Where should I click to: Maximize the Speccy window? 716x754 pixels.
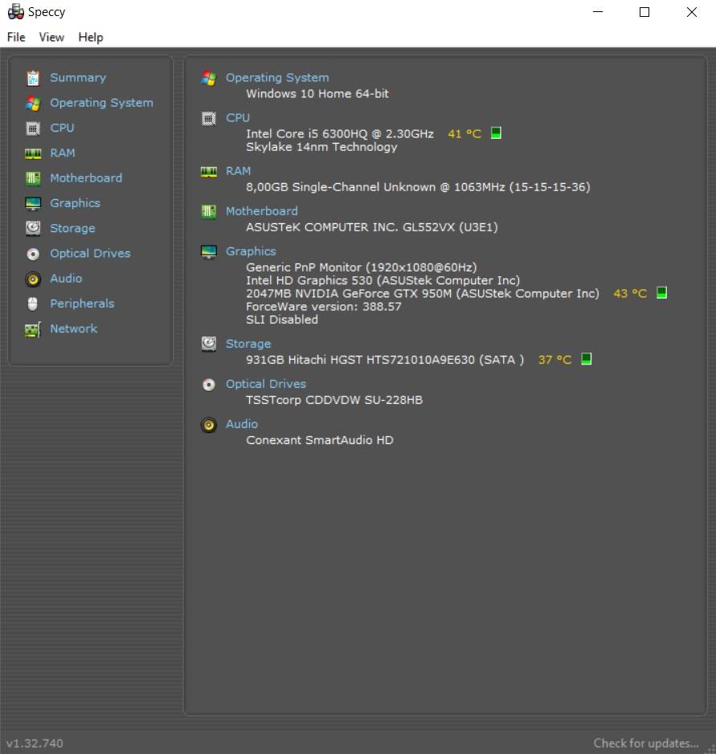(644, 12)
